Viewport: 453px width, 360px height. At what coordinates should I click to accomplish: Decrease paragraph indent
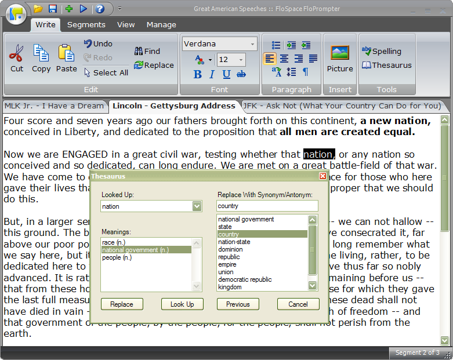306,45
